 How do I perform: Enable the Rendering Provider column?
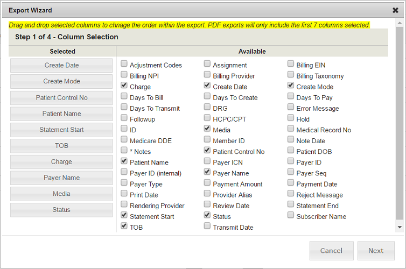(x=124, y=205)
